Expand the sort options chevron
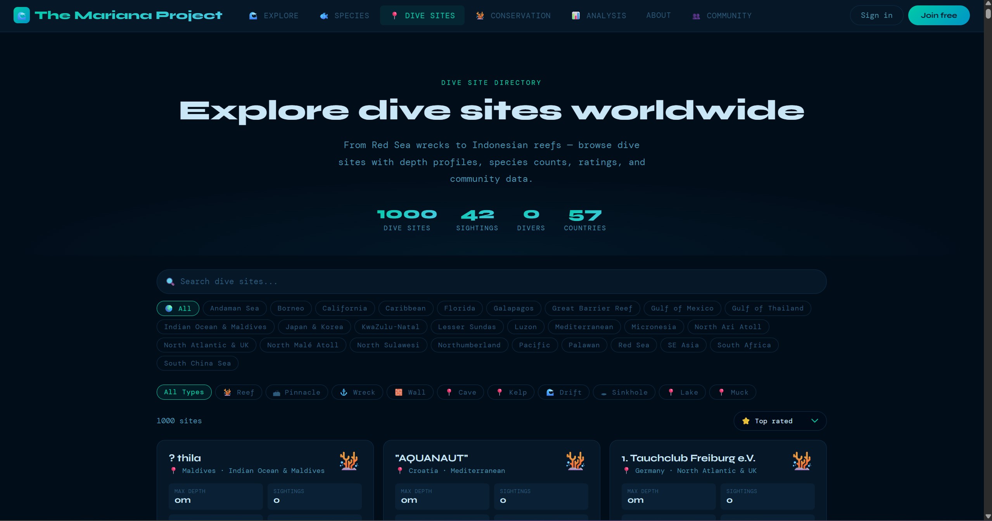The height and width of the screenshot is (521, 992). 814,421
